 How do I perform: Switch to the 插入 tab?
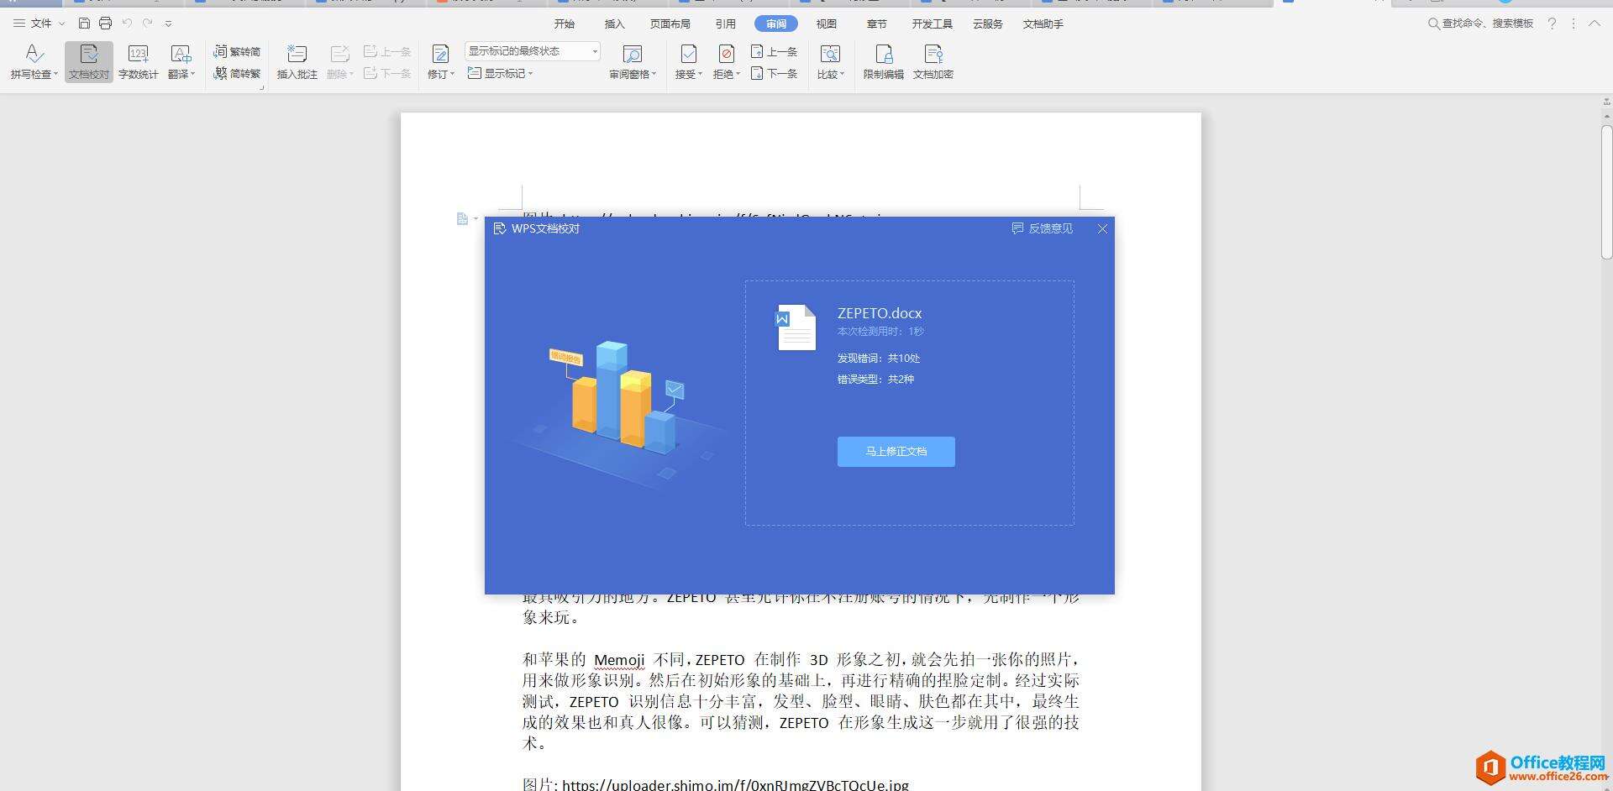coord(615,24)
